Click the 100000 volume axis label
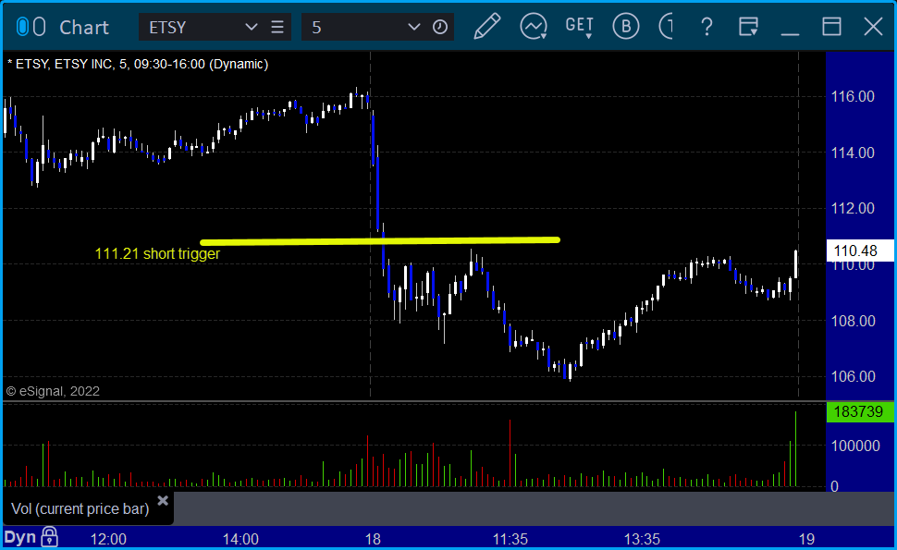This screenshot has width=897, height=550. [x=855, y=446]
